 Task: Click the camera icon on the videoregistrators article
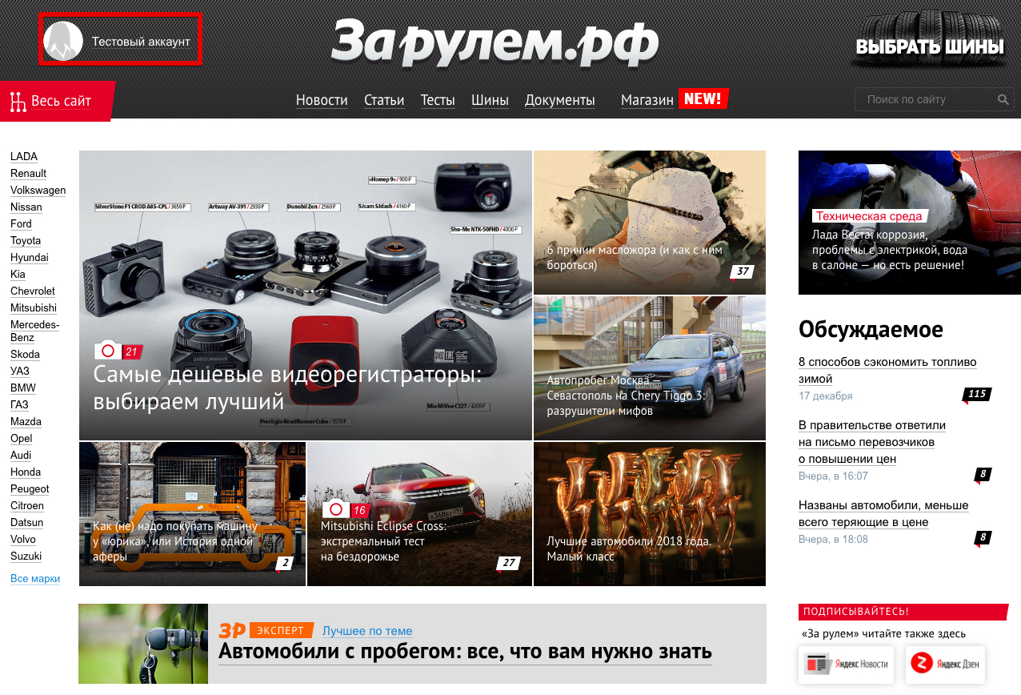108,351
